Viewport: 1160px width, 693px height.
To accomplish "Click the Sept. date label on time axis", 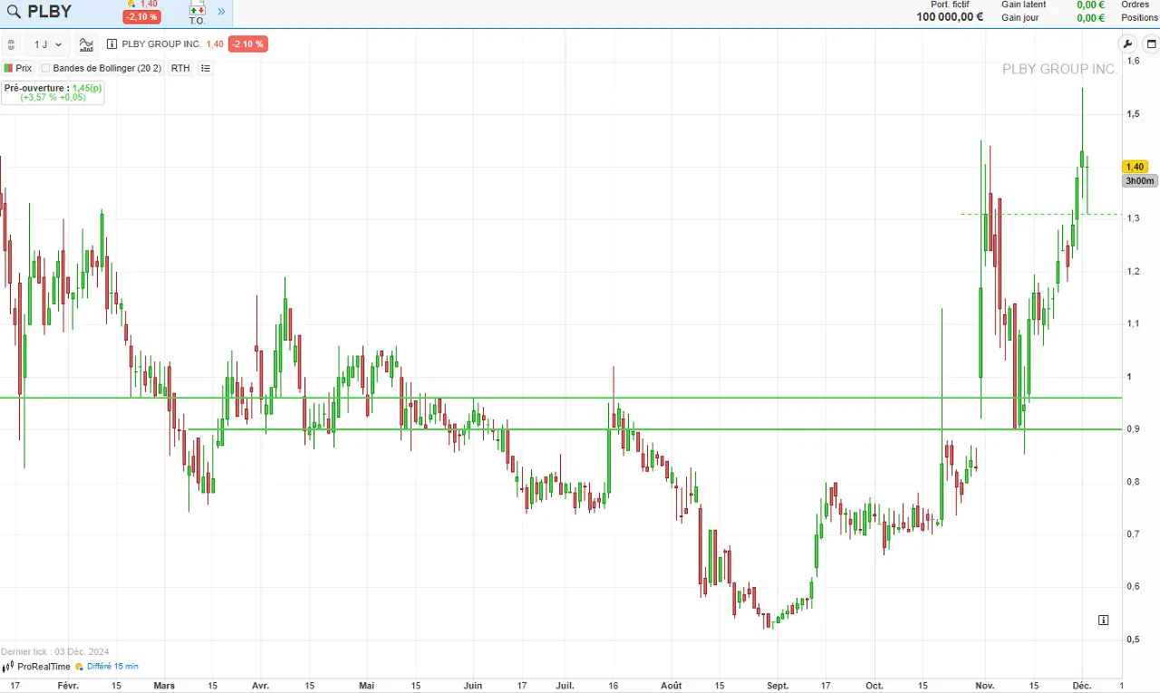I will coord(778,686).
